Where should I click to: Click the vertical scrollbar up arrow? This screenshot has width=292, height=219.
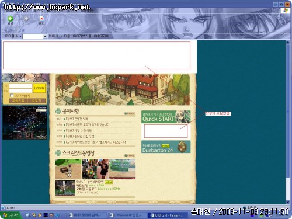[288, 43]
